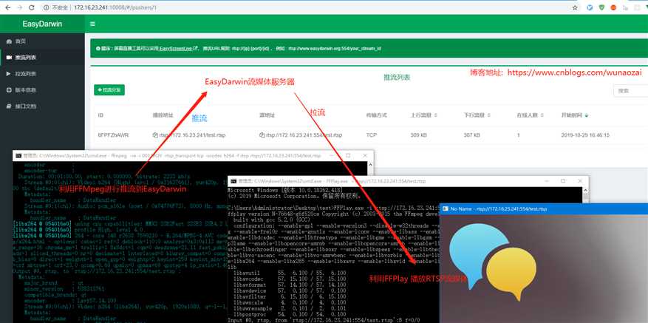This screenshot has width=648, height=323.
Task: Click the 不安全 site security indicator
Action: point(56,8)
